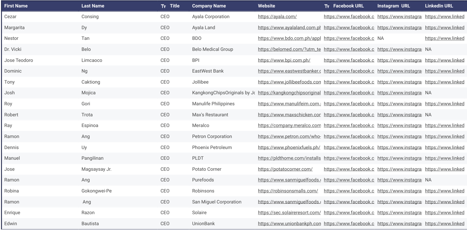This screenshot has width=467, height=231.
Task: Select the last name cell Magsaysay Jr.
Action: point(96,169)
